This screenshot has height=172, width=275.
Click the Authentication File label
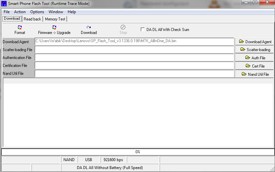17,58
